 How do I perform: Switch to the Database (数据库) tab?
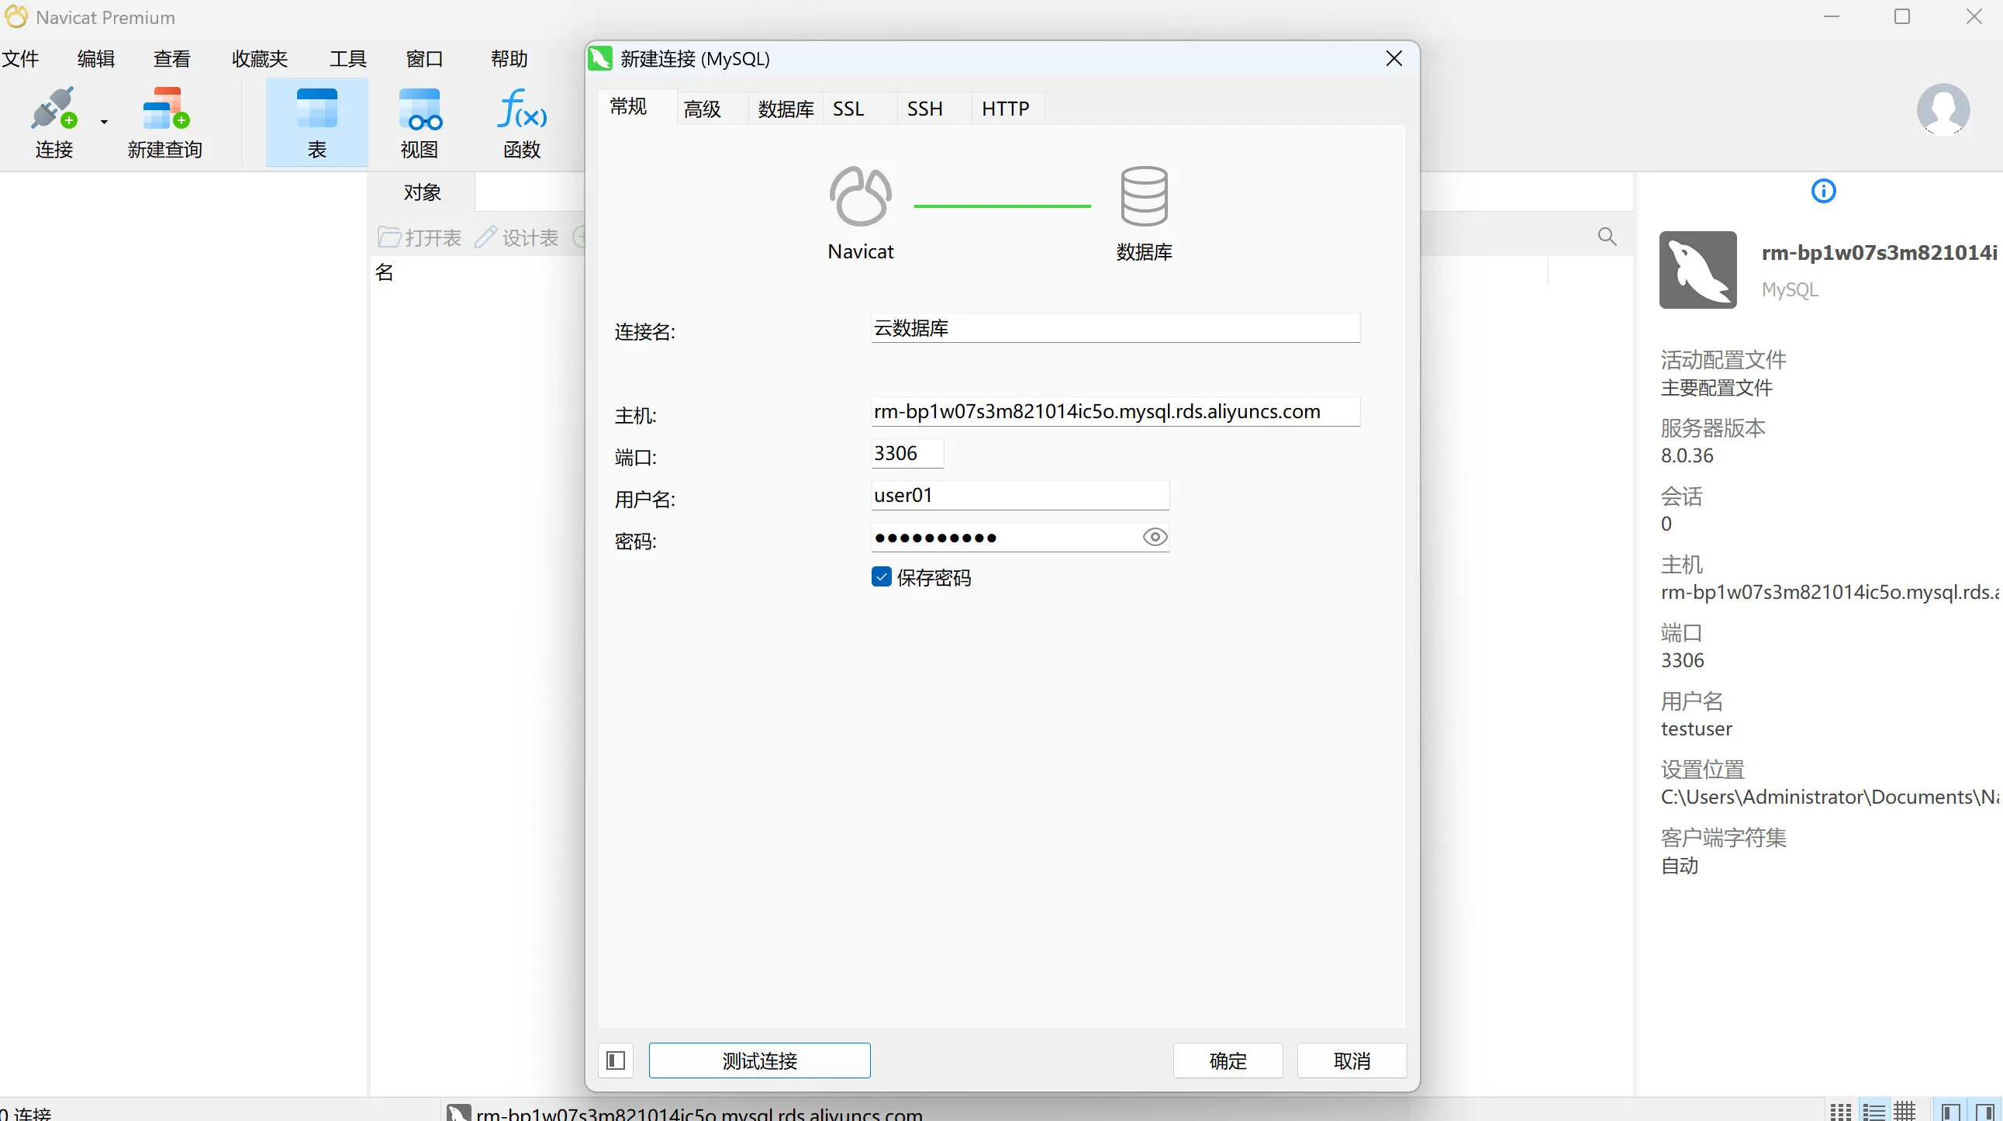[786, 109]
